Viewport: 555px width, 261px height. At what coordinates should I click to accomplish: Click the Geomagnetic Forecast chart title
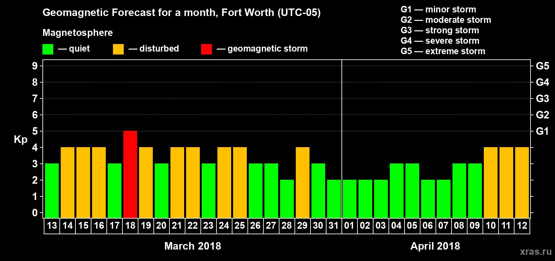tap(182, 13)
